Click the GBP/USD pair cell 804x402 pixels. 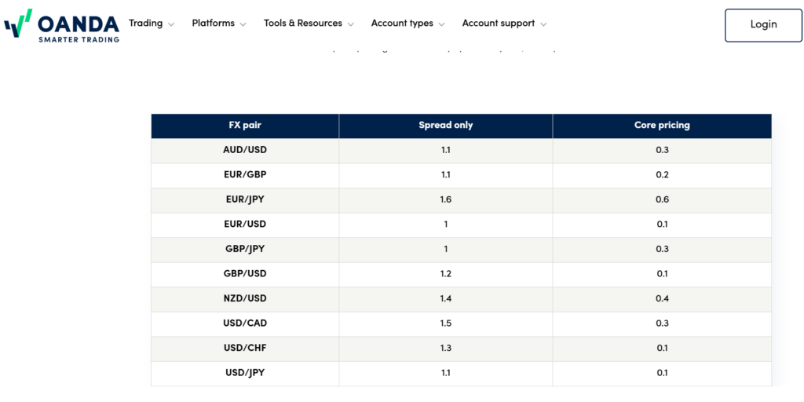[x=245, y=274]
